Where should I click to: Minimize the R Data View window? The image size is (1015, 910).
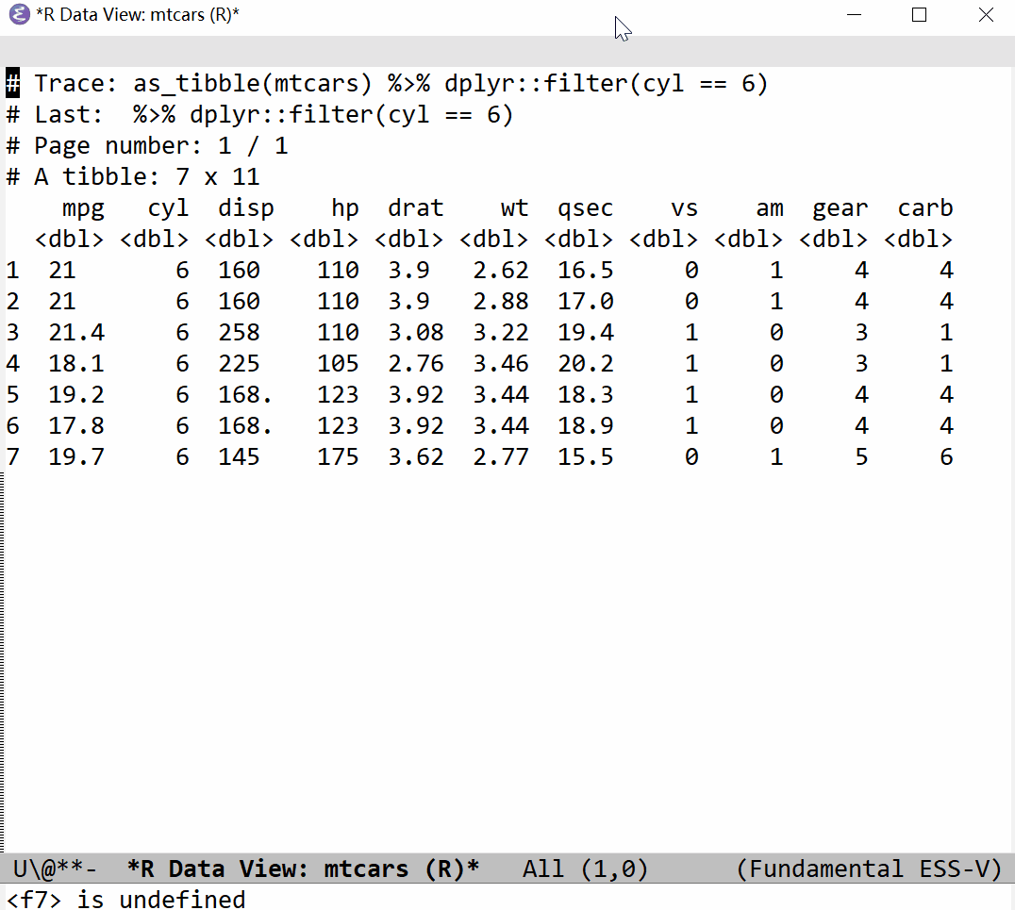pyautogui.click(x=855, y=15)
